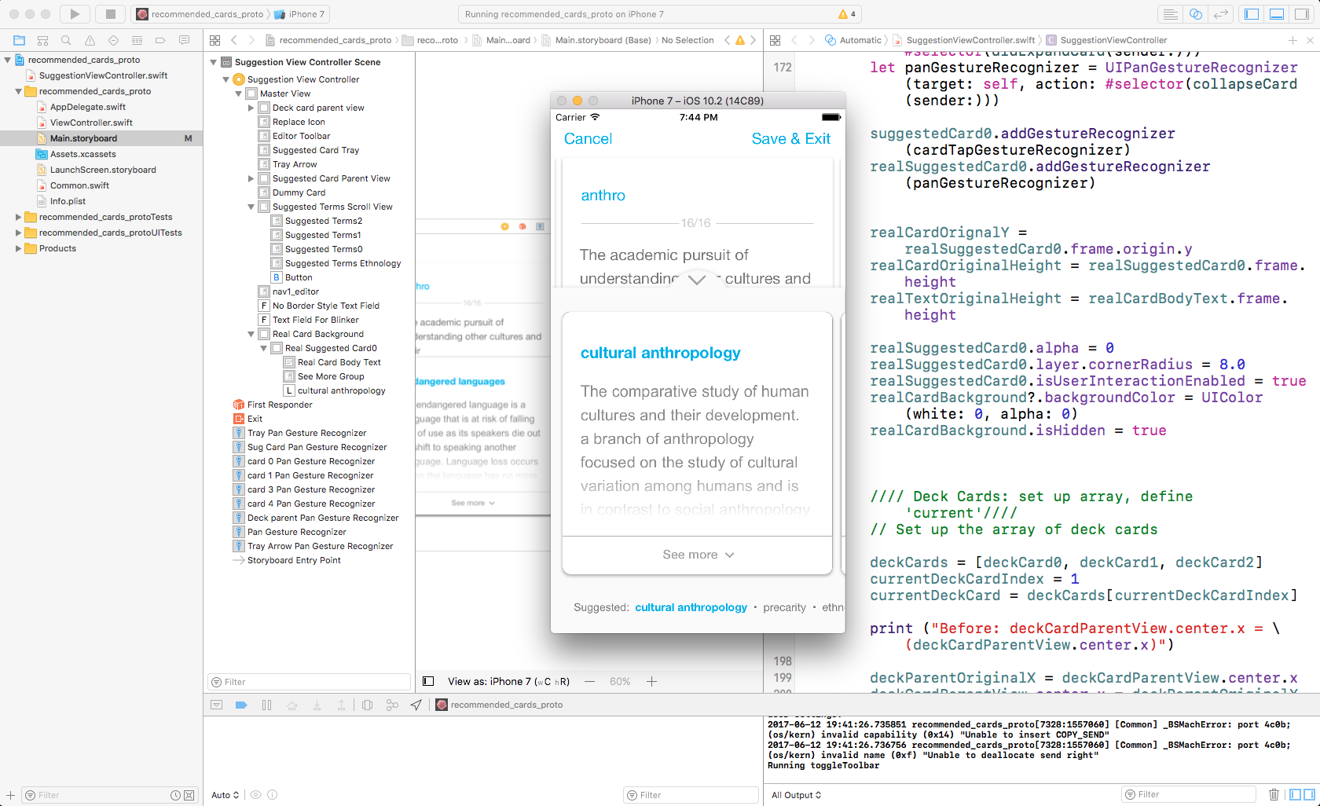
Task: Tap the tray arrow chevron in simulator
Action: 697,280
